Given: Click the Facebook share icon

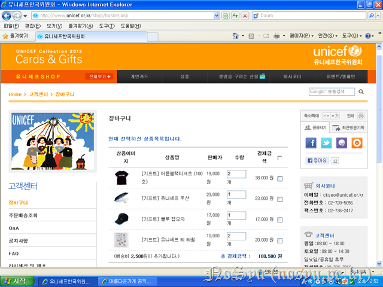Looking at the screenshot, I should point(311,143).
